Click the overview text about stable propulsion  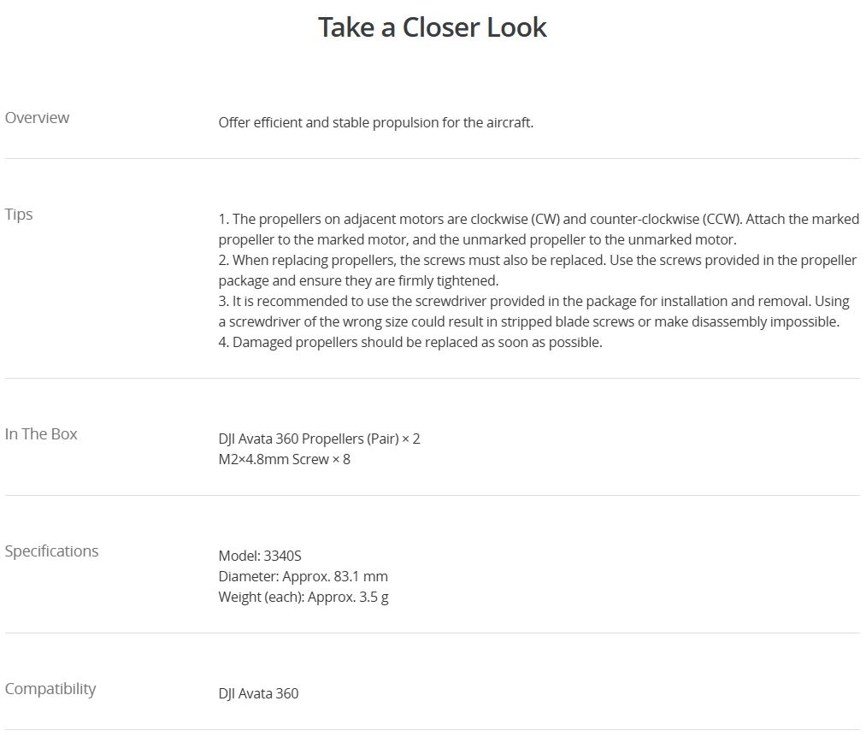tap(375, 123)
